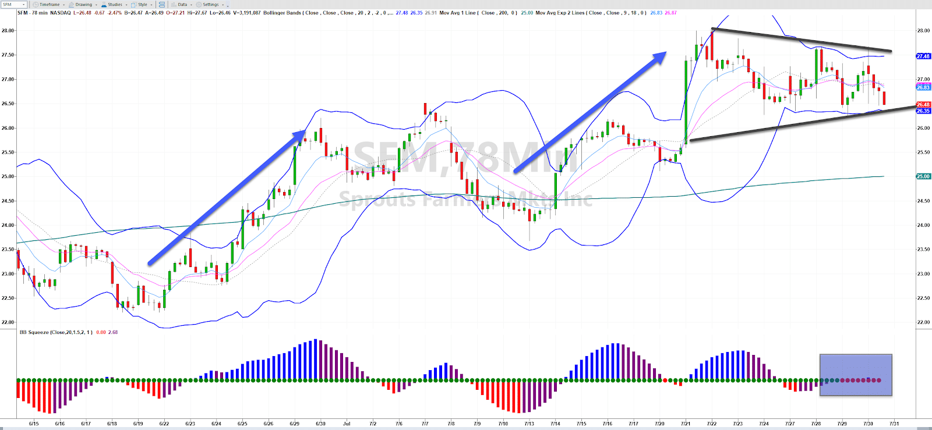Image resolution: width=932 pixels, height=430 pixels.
Task: Open the Studies menu
Action: 115,5
